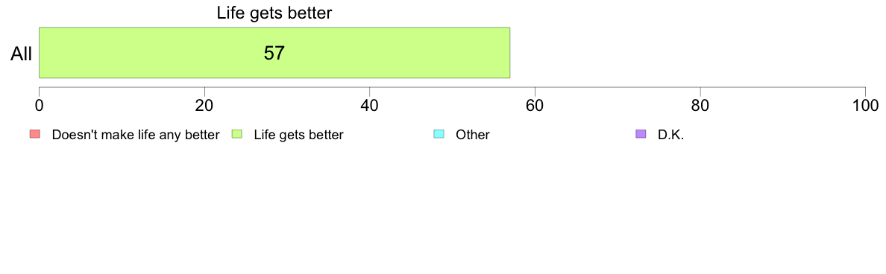The image size is (886, 274).
Task: Click axis tick label 20
Action: 204,105
